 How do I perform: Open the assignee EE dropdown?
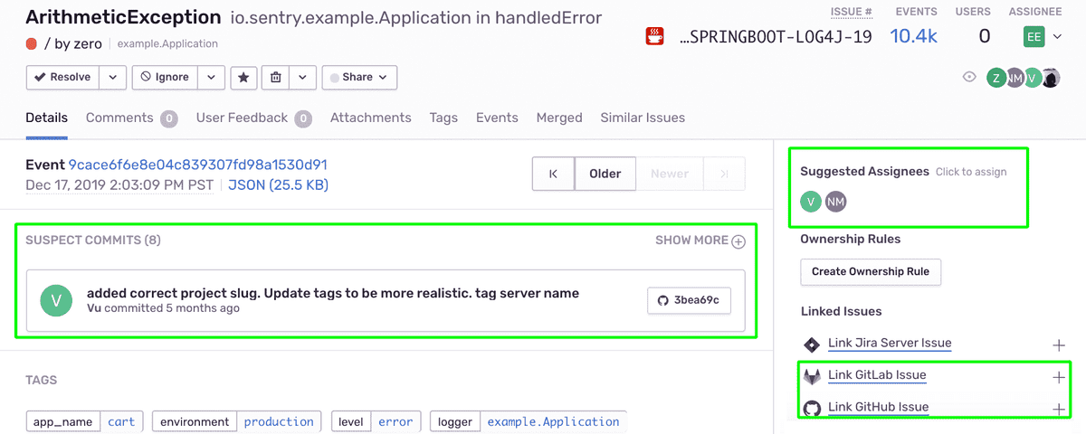(1043, 36)
